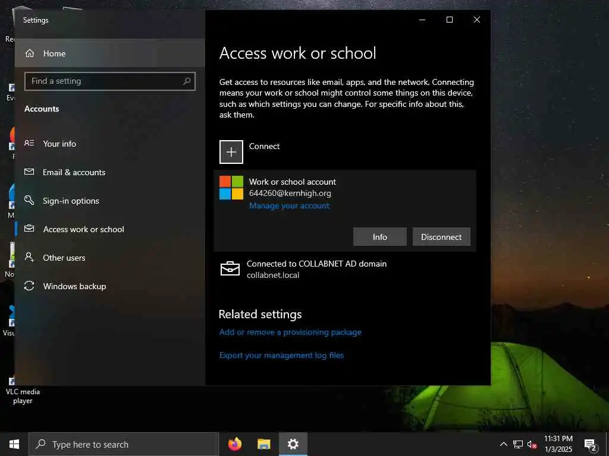The width and height of the screenshot is (609, 456).
Task: Click the COLLABNET AD domain briefcase icon
Action: [230, 269]
